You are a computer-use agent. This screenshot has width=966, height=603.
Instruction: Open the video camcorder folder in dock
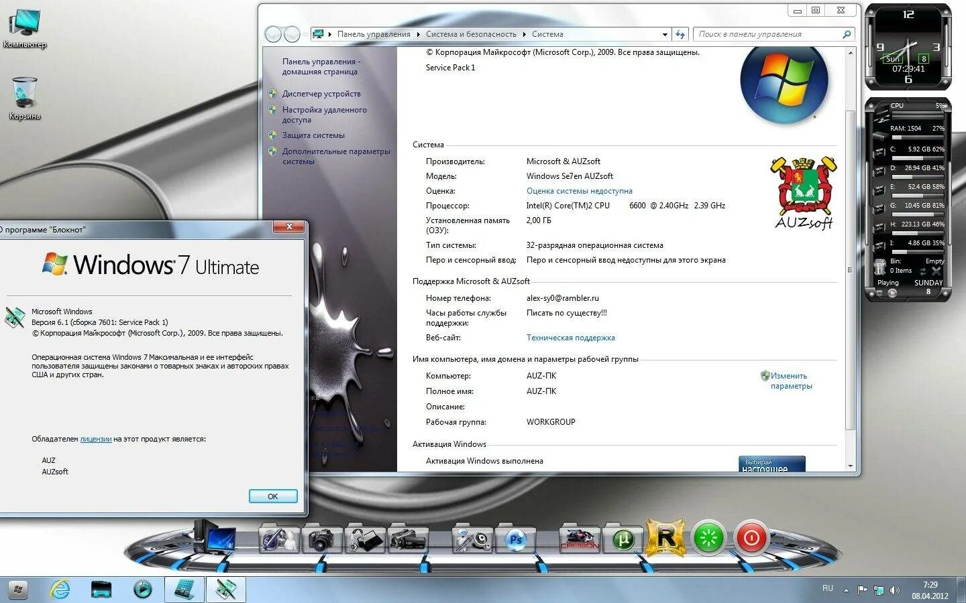[407, 539]
